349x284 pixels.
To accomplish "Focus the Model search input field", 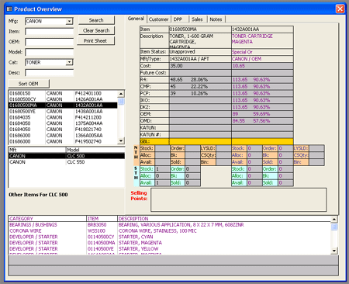I will coord(50,52).
